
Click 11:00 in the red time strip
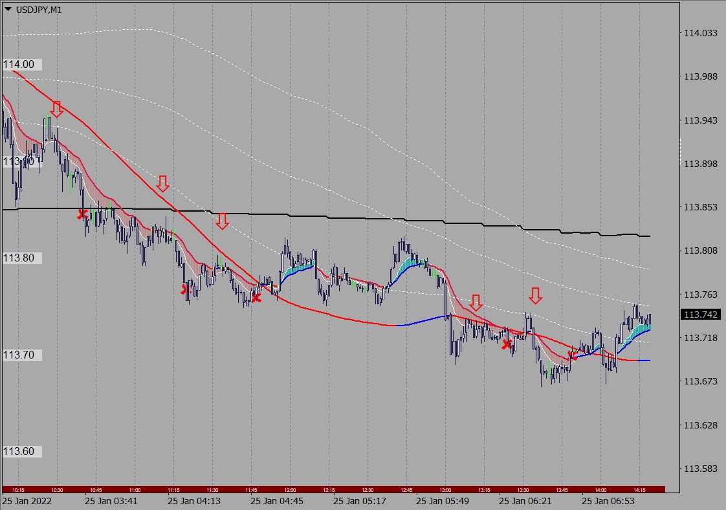coord(135,490)
